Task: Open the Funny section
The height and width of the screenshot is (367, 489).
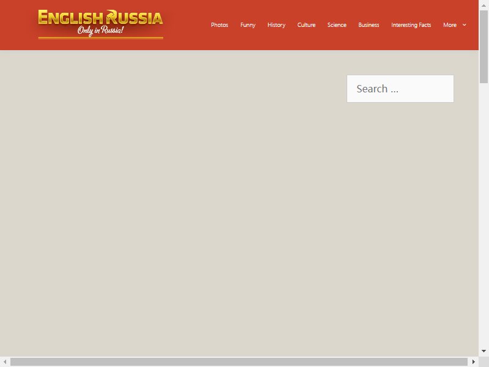Action: pos(248,25)
